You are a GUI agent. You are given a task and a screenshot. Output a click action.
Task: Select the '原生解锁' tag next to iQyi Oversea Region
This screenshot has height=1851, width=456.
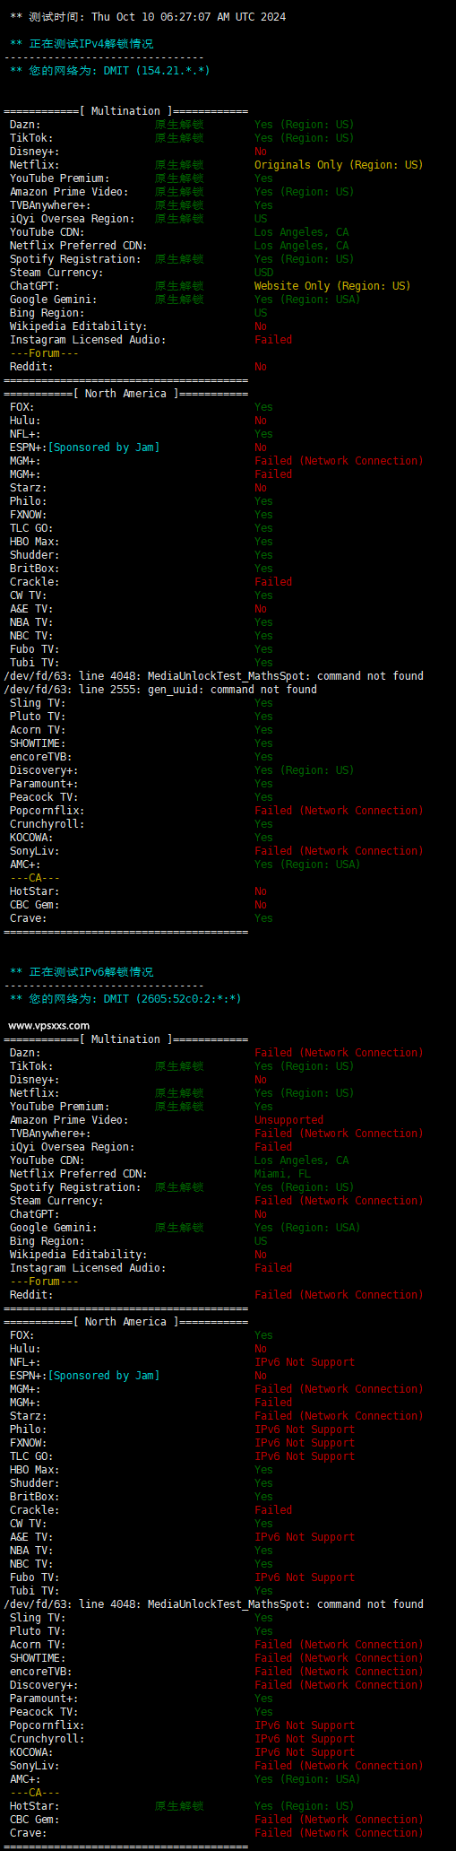pyautogui.click(x=179, y=219)
